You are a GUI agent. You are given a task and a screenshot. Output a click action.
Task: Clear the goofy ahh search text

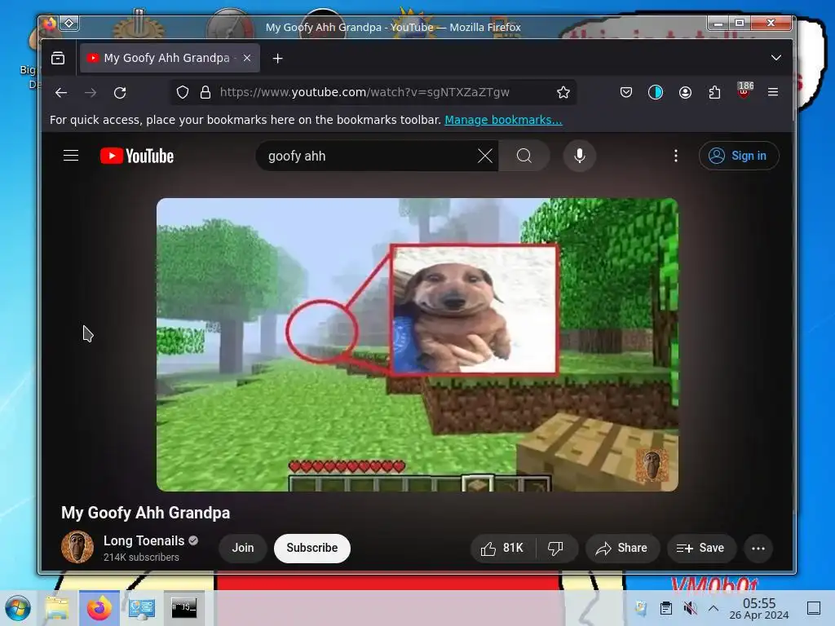point(484,156)
